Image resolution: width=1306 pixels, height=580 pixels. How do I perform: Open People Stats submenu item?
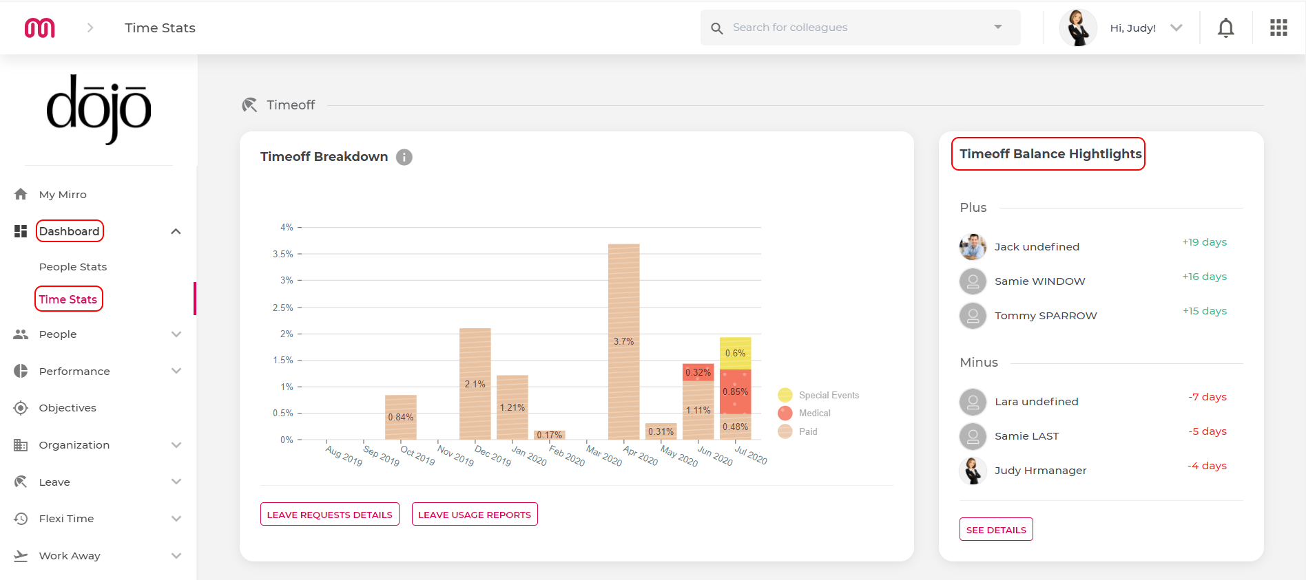tap(73, 267)
